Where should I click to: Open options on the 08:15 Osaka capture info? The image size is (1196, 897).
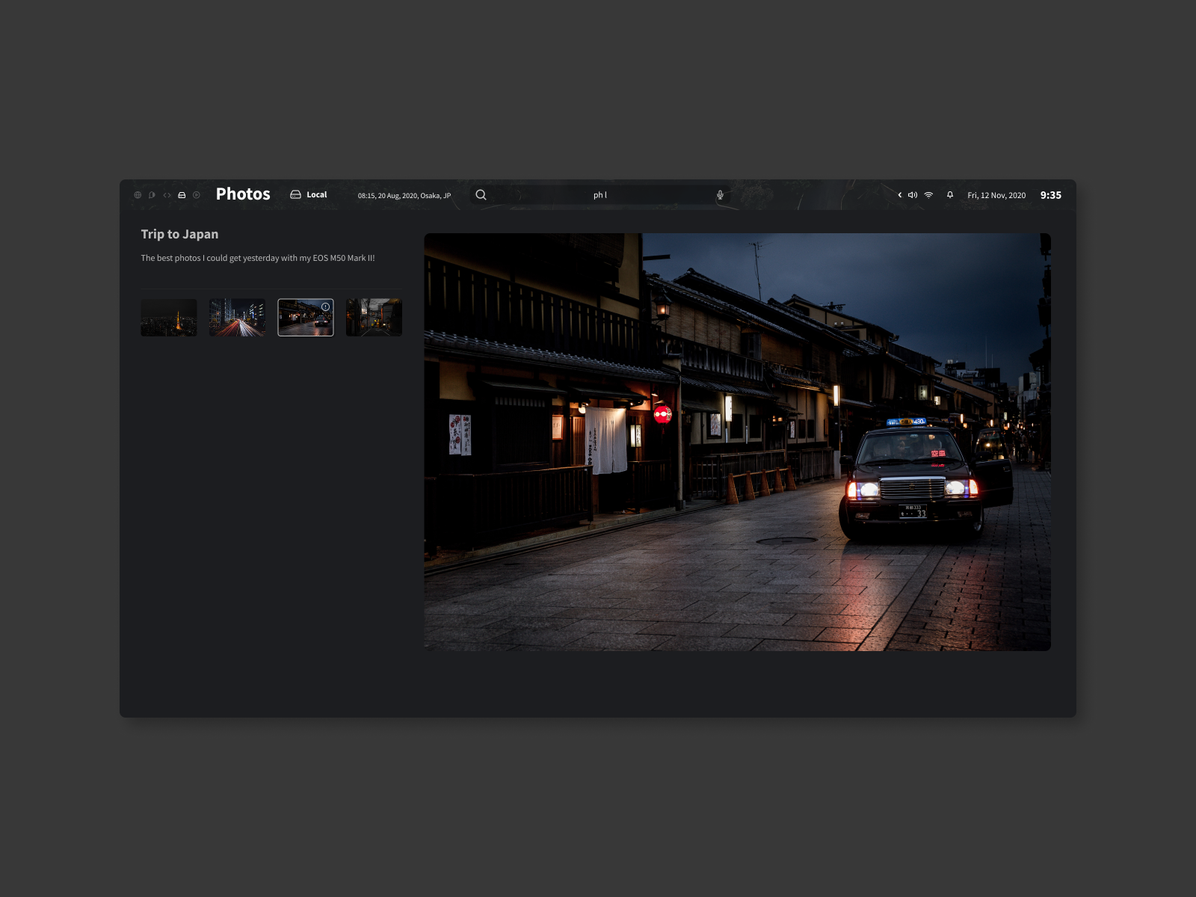(x=404, y=195)
